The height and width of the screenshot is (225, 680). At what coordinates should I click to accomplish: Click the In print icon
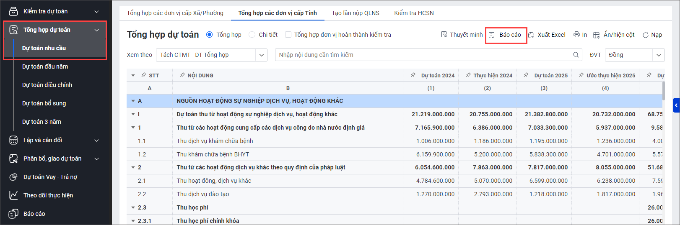coord(576,35)
